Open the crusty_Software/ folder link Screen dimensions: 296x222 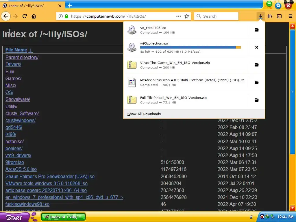tap(22, 113)
